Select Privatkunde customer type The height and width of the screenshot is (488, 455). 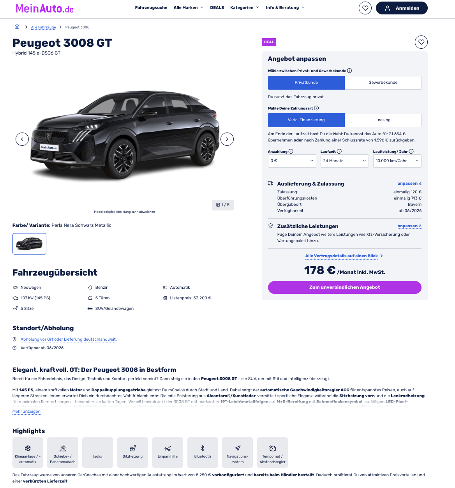pyautogui.click(x=306, y=83)
